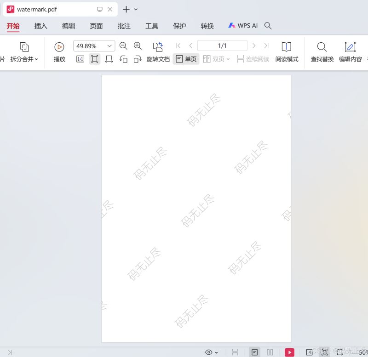Screen dimensions: 368x357
Task: Click the 拆分合并 icon
Action: [x=24, y=47]
